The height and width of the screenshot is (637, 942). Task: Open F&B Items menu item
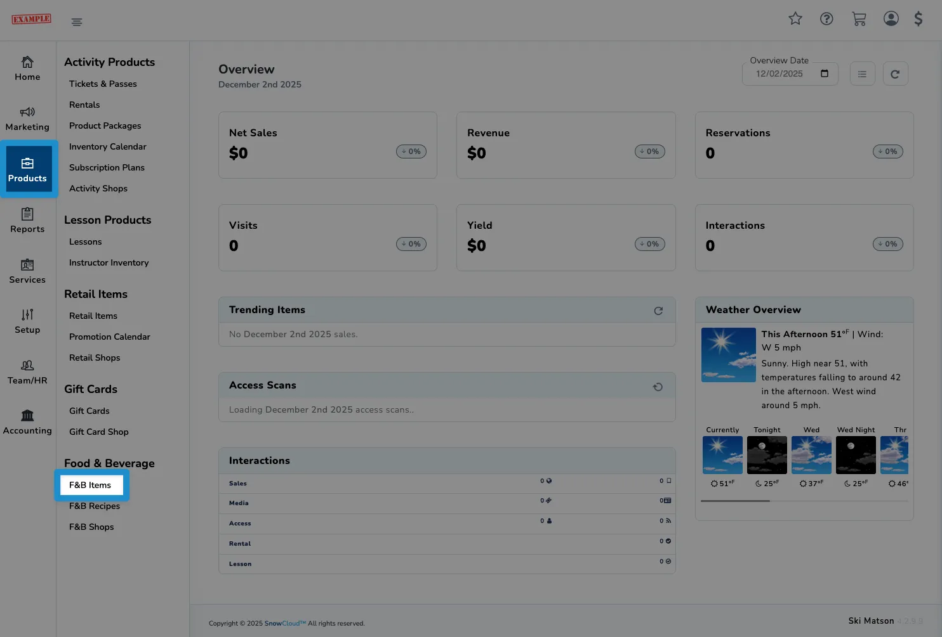[x=90, y=485]
